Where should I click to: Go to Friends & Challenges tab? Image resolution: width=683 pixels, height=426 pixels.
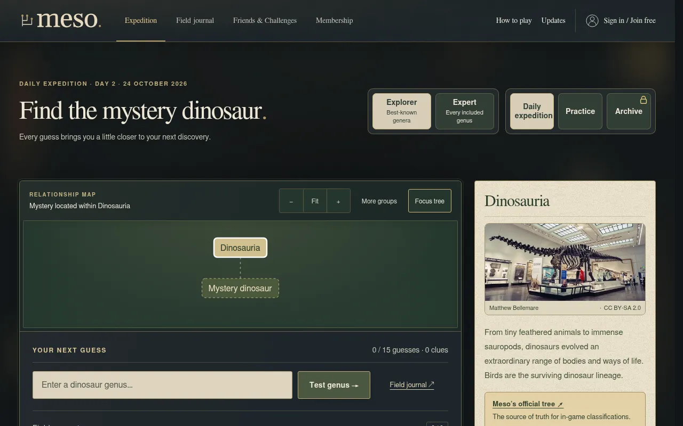[x=265, y=21]
